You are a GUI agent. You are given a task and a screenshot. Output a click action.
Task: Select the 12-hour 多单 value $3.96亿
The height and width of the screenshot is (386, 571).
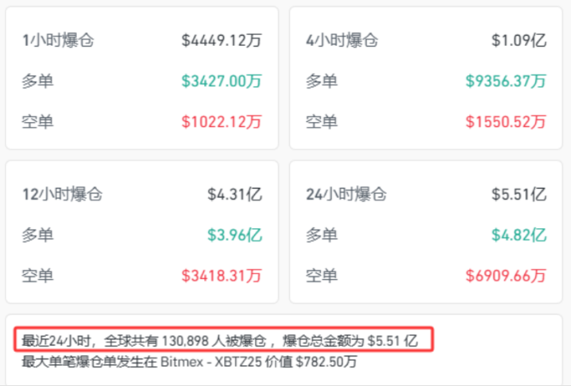coord(235,235)
